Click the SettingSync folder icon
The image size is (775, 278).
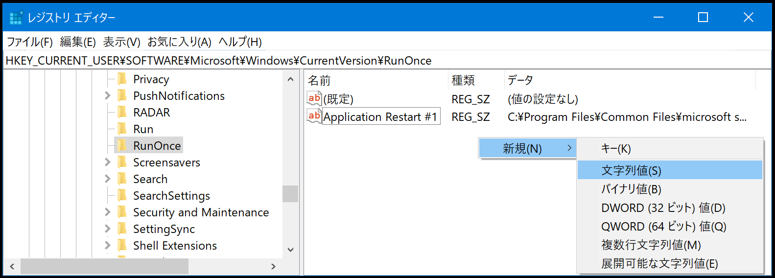(x=122, y=229)
